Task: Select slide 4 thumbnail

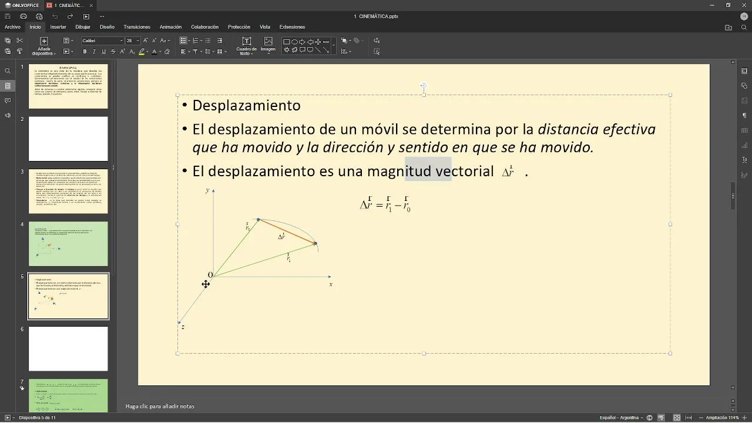Action: (68, 244)
